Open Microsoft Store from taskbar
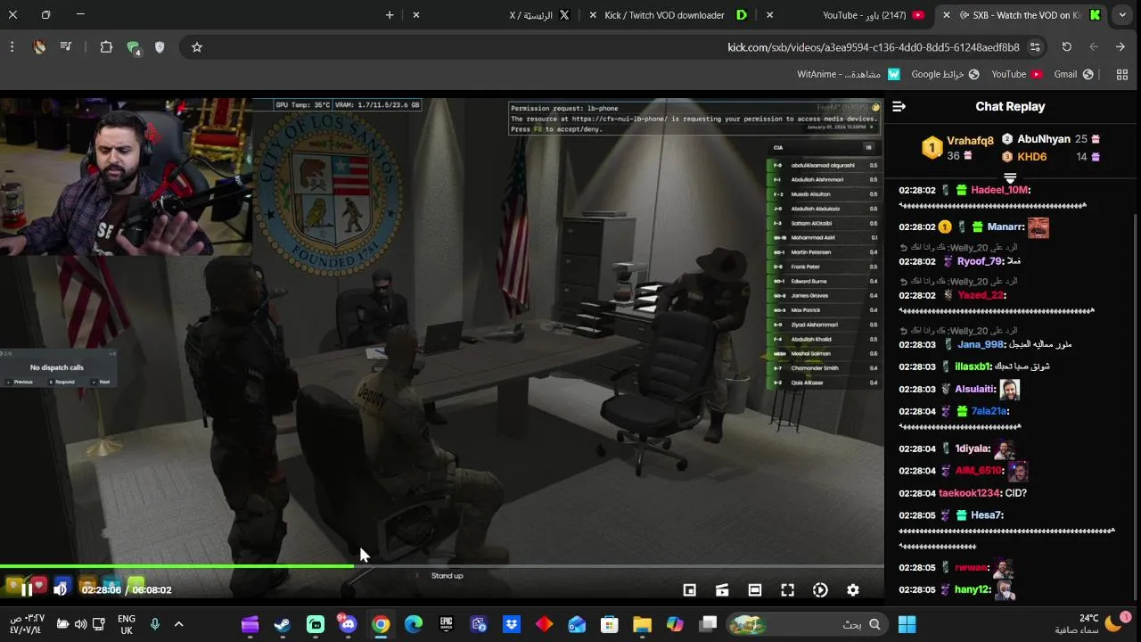This screenshot has width=1141, height=642. tap(609, 624)
